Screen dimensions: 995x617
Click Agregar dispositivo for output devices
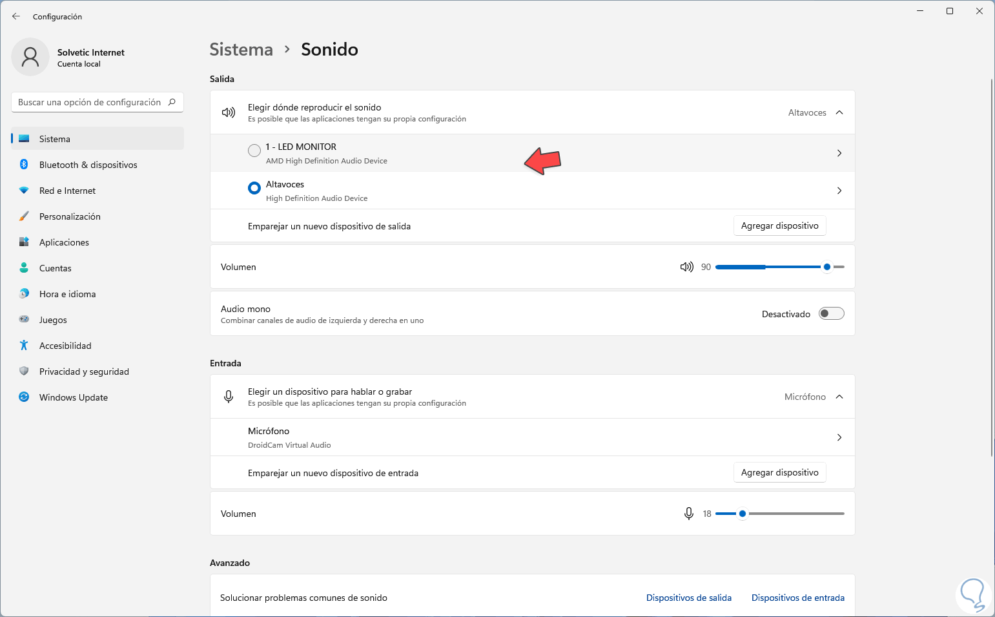779,225
